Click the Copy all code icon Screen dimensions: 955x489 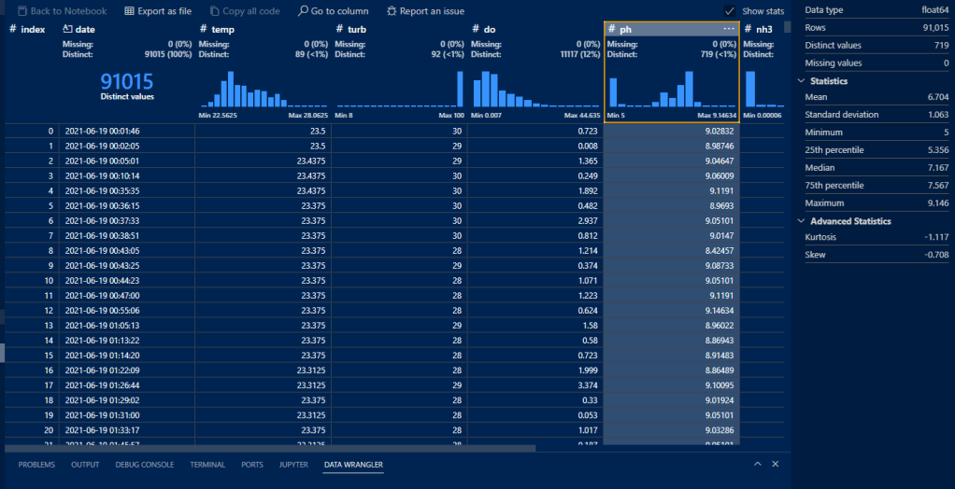pos(215,11)
